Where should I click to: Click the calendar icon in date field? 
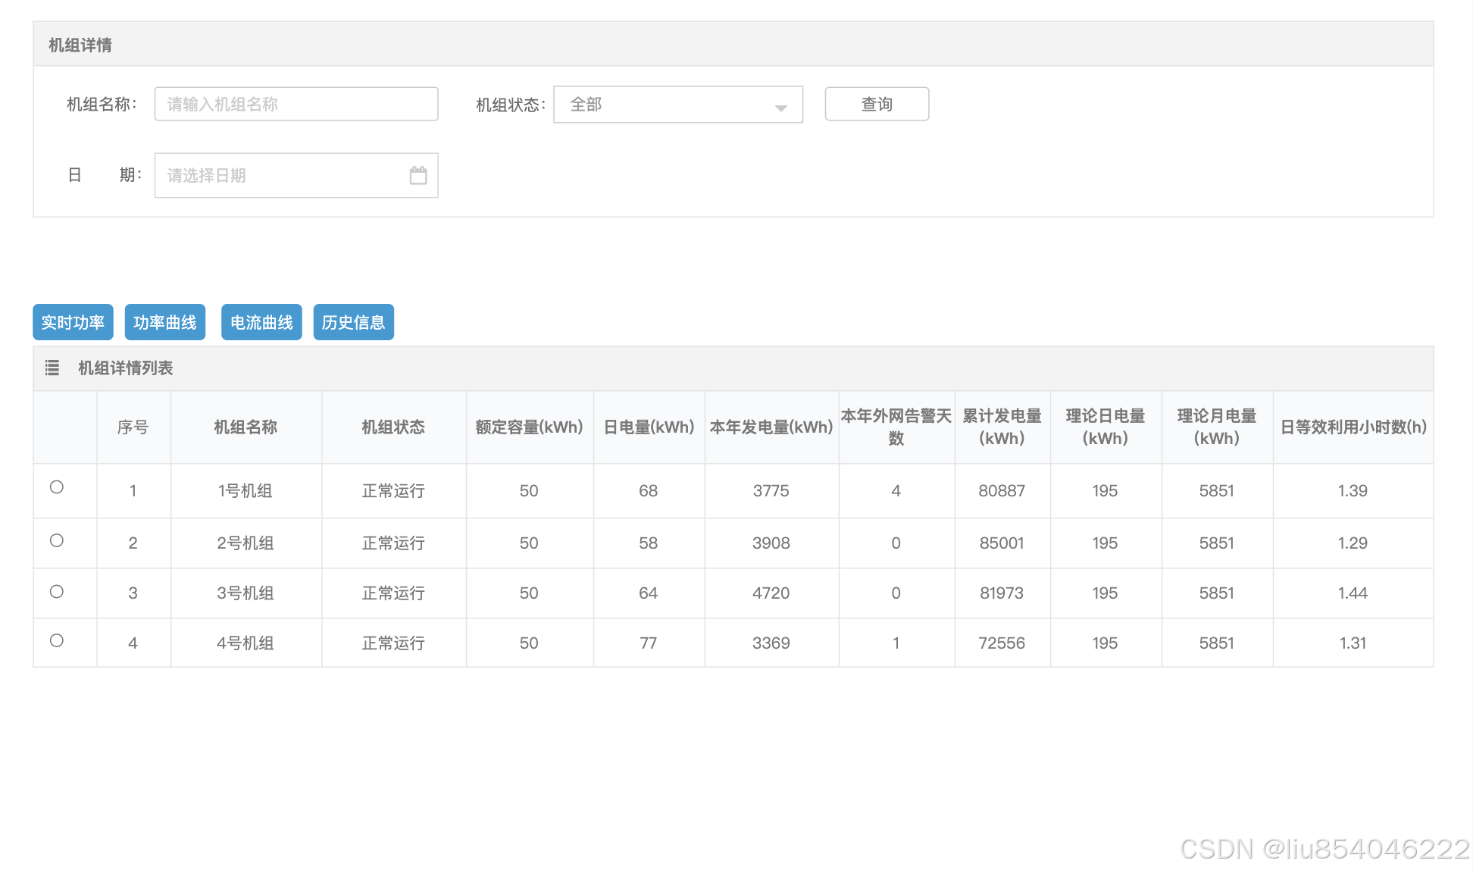coord(418,176)
